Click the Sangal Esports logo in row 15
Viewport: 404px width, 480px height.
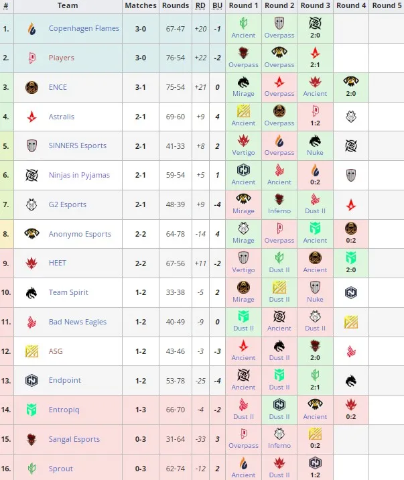coord(31,439)
